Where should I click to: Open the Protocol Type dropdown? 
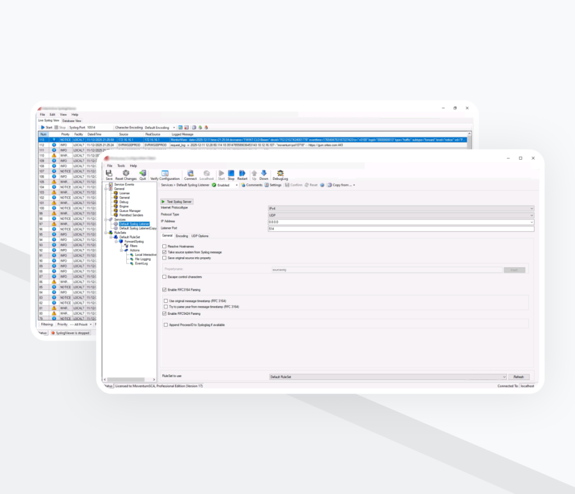pyautogui.click(x=400, y=215)
